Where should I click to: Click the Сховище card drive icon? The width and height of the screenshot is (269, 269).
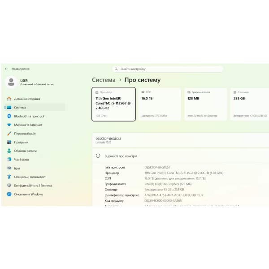pyautogui.click(x=234, y=92)
